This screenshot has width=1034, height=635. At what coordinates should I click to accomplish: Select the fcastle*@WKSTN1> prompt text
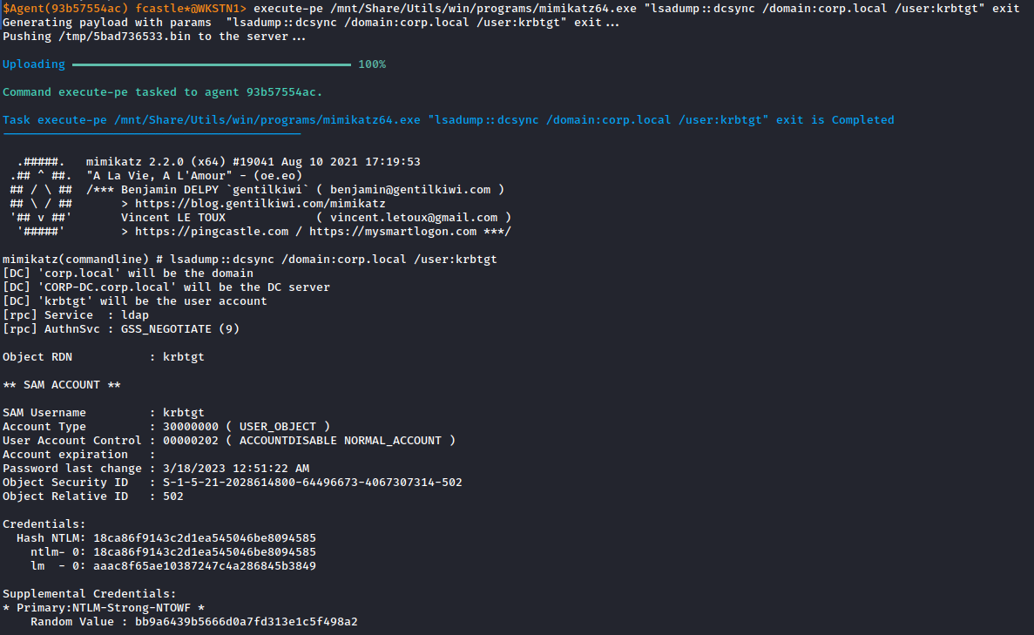click(x=192, y=9)
